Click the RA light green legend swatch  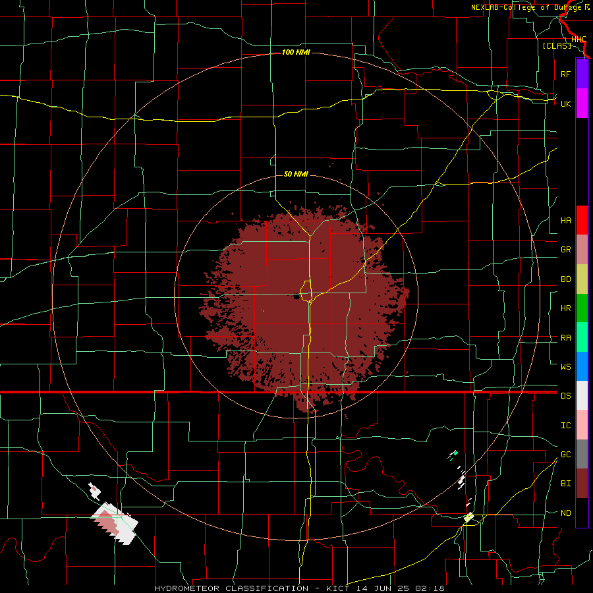[582, 337]
